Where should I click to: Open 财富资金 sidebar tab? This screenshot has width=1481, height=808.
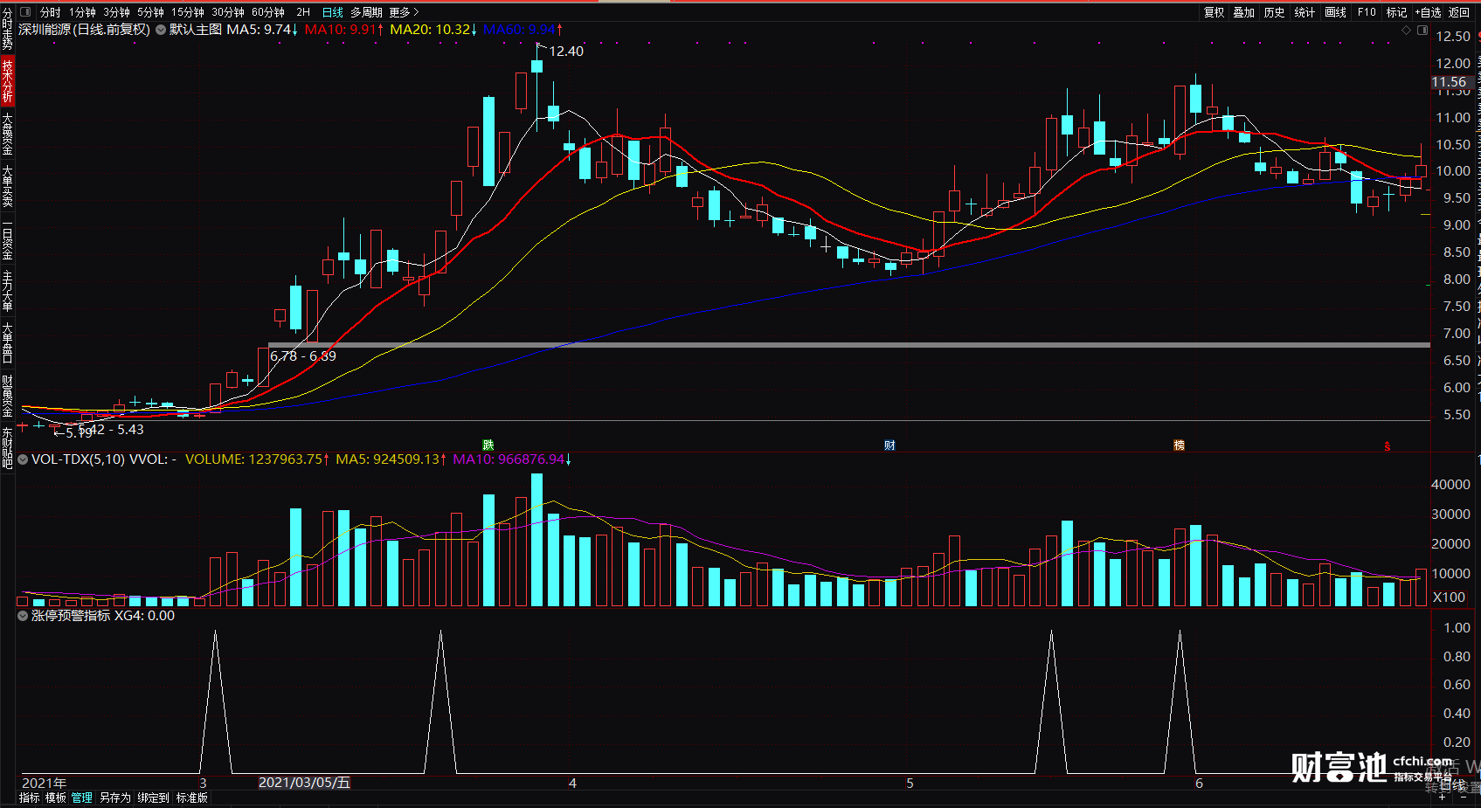click(x=7, y=396)
